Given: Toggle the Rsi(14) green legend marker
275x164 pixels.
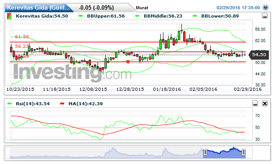Looking at the screenshot, I should click(x=9, y=103).
